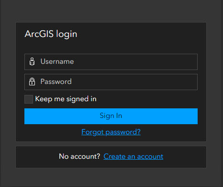Click the gray background above the login panel
The image size is (223, 187).
(111, 11)
